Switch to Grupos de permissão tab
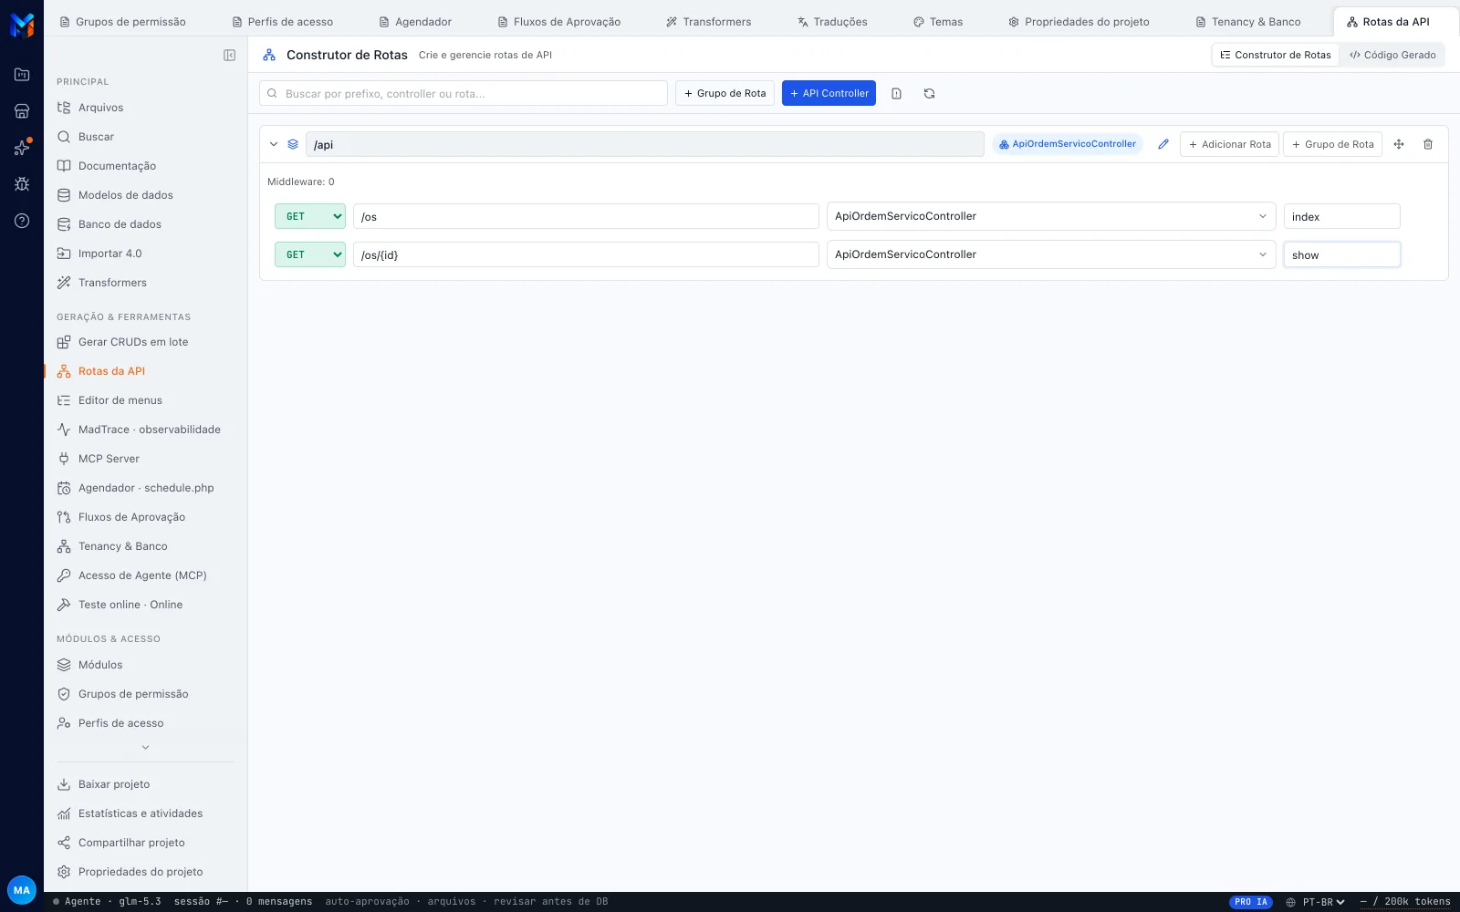 (122, 22)
